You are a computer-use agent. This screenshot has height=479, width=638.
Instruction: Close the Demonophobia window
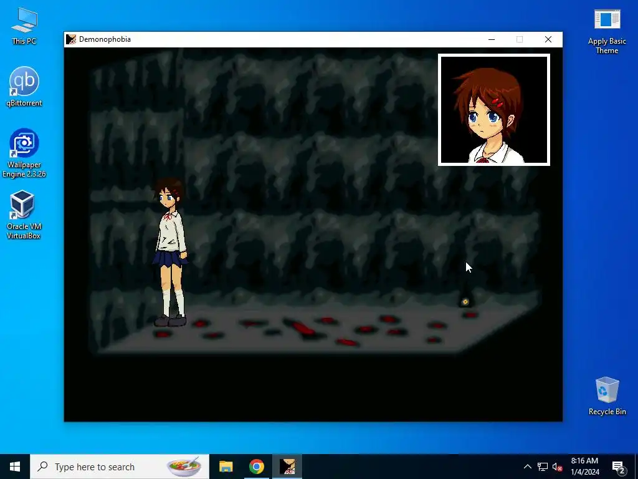pos(548,39)
